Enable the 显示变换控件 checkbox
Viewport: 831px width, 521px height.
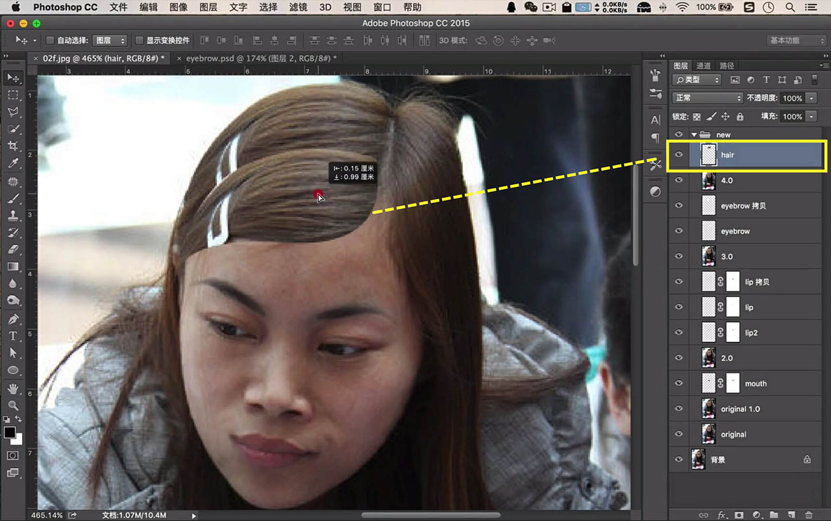(x=139, y=40)
